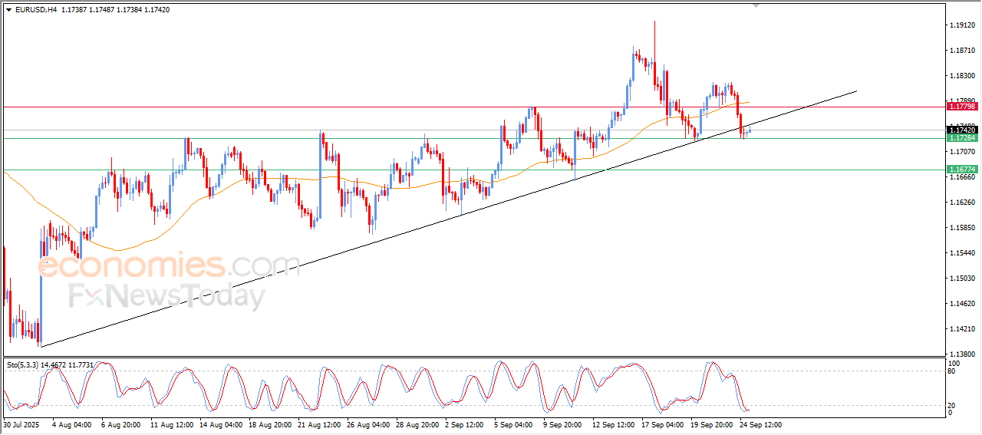Select the red 1.17798 price level label
The image size is (982, 435).
click(962, 107)
